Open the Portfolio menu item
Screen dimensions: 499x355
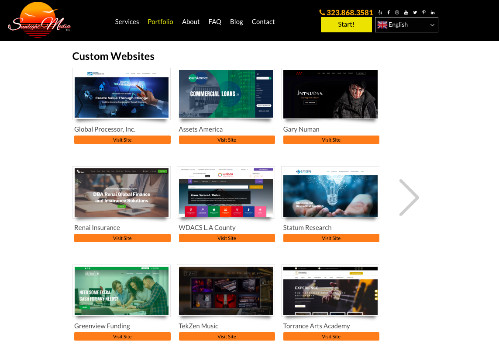[x=160, y=22]
